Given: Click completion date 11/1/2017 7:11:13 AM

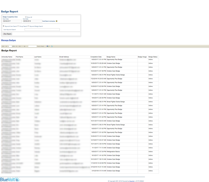Looking at the screenshot, I should pyautogui.click(x=99, y=148).
